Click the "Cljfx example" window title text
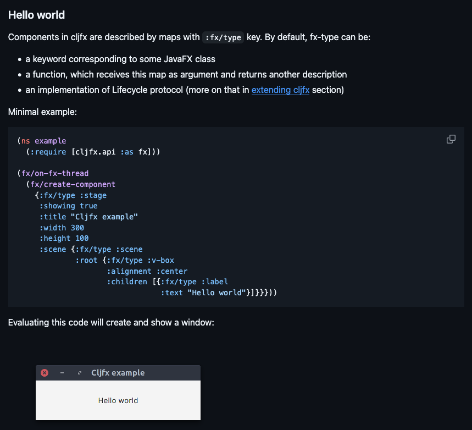The image size is (472, 430). 118,373
